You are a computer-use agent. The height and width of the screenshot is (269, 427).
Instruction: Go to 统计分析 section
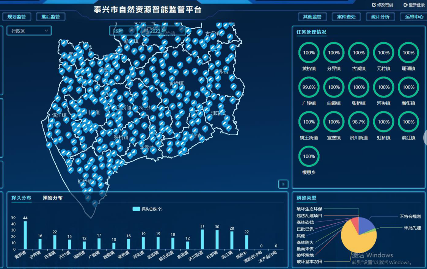pyautogui.click(x=380, y=17)
